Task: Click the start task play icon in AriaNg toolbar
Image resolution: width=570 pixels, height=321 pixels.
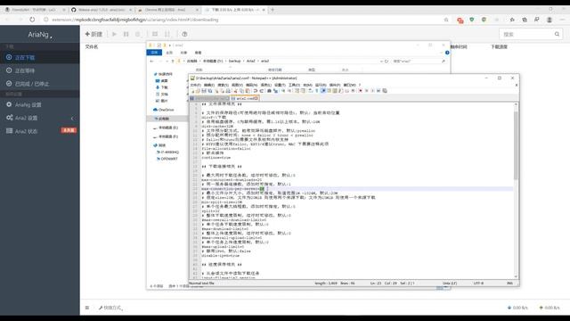Action: (115, 34)
